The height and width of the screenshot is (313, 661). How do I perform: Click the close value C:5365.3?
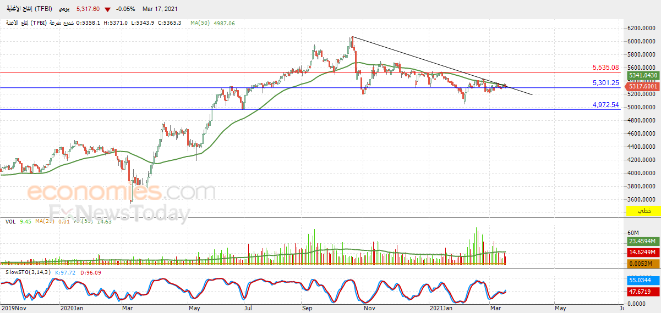(170, 23)
